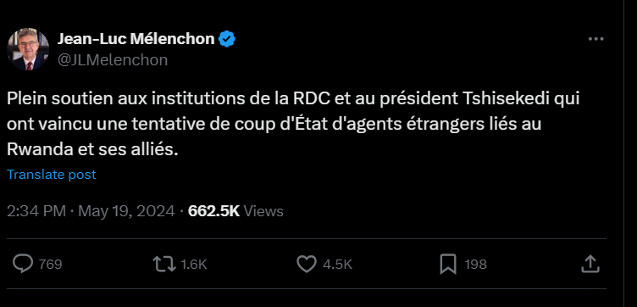Click the May 19, 2024 date

coord(126,211)
